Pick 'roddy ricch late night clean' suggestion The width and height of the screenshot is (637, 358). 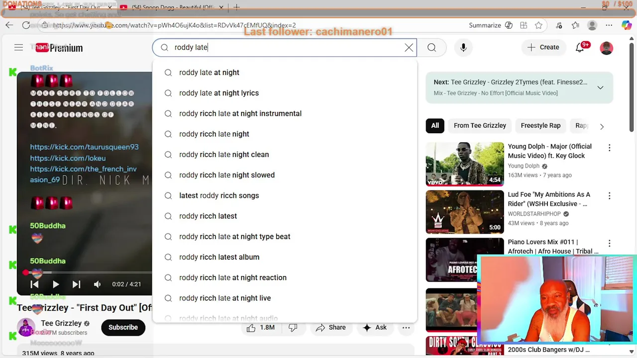pyautogui.click(x=285, y=155)
